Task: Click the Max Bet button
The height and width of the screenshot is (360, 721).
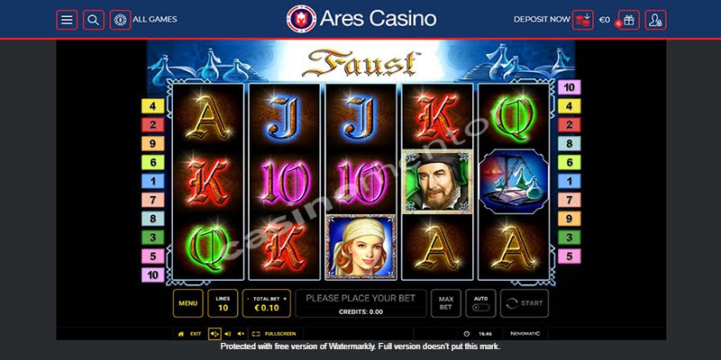Action: 445,303
